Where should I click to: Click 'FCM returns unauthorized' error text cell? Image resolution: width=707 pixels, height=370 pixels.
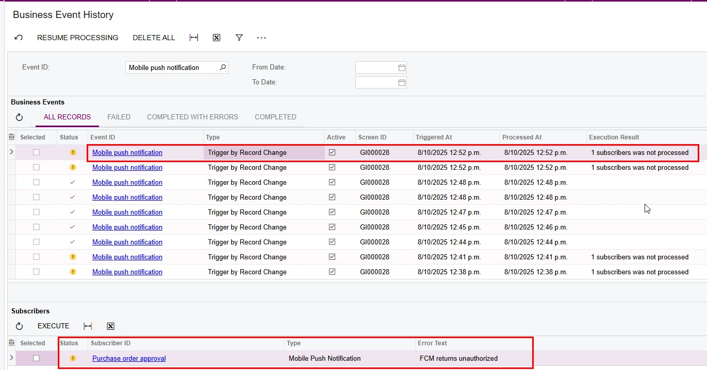[458, 358]
